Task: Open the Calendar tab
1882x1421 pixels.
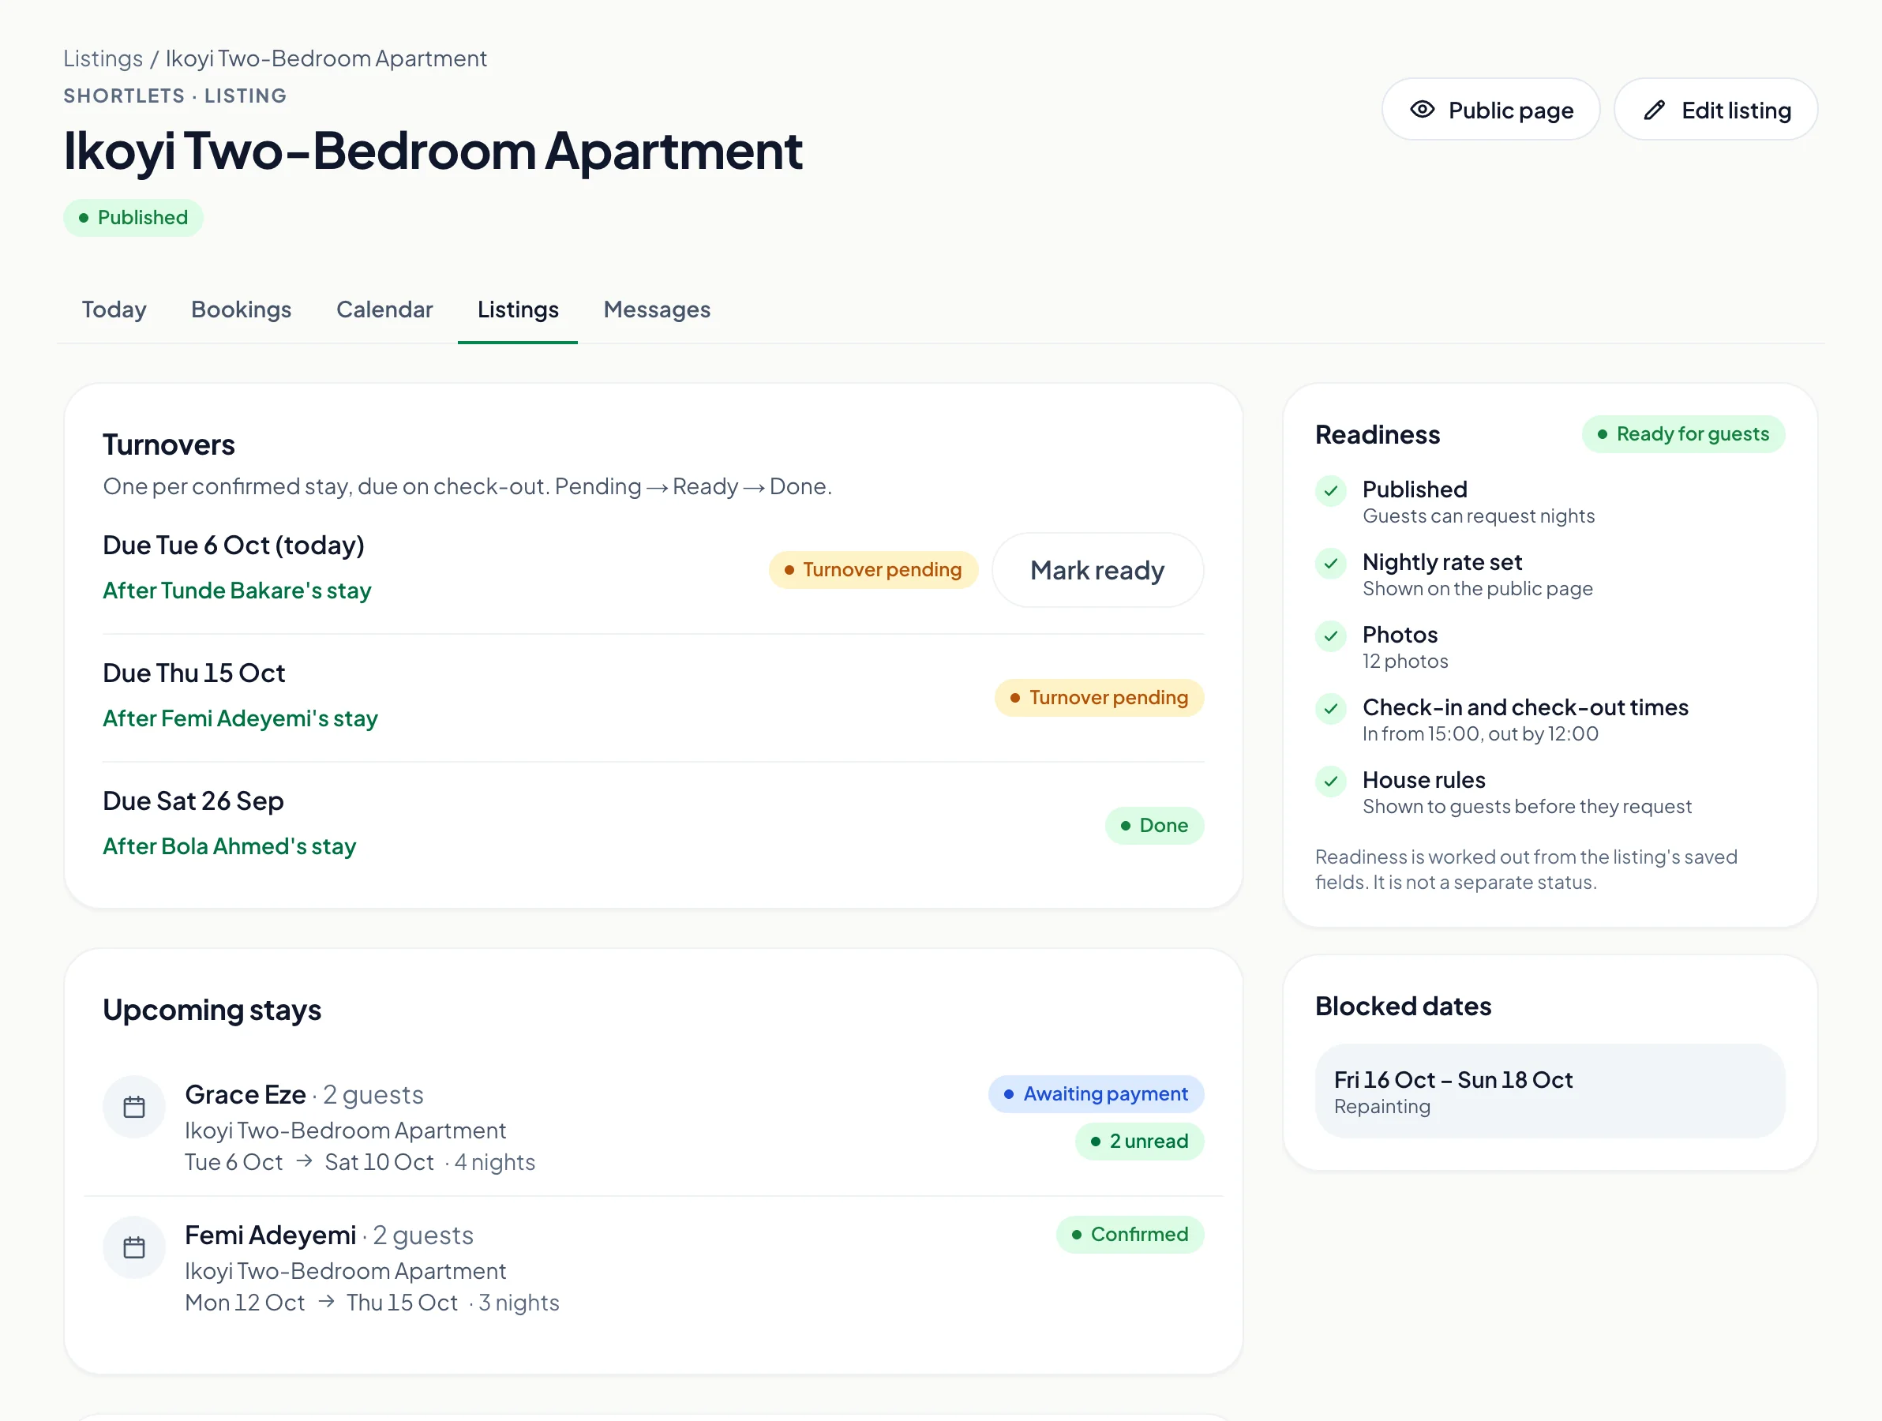Action: (384, 309)
